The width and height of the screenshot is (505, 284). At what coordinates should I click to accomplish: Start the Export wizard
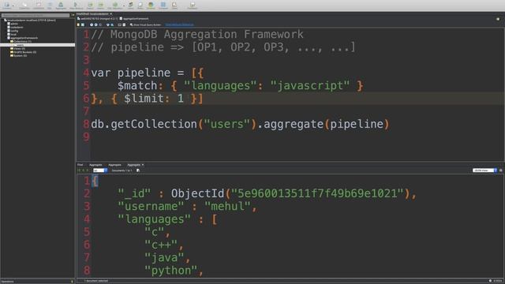[x=90, y=5]
